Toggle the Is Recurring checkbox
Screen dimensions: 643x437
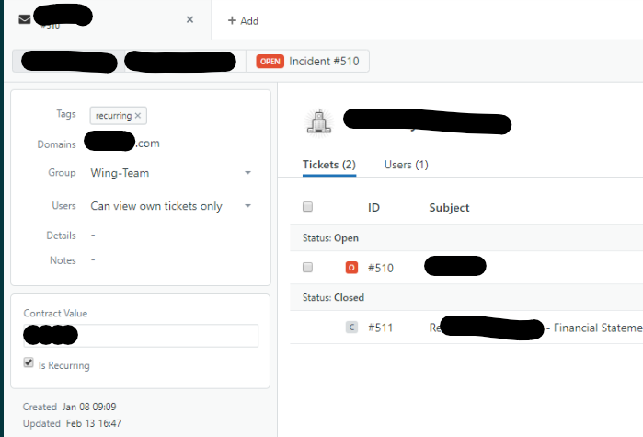coord(29,362)
